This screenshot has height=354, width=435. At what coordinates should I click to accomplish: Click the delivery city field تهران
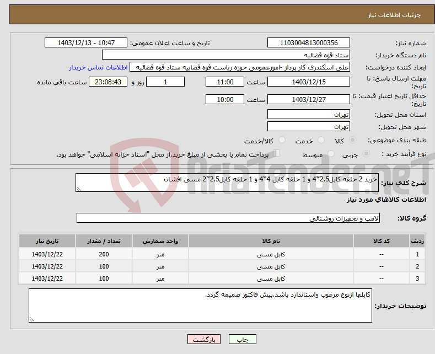(309, 126)
